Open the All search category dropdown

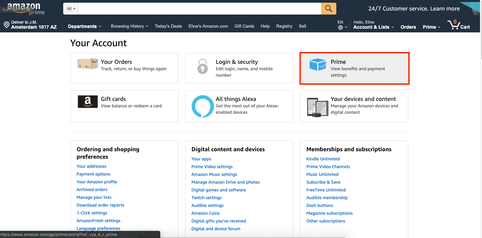[71, 8]
